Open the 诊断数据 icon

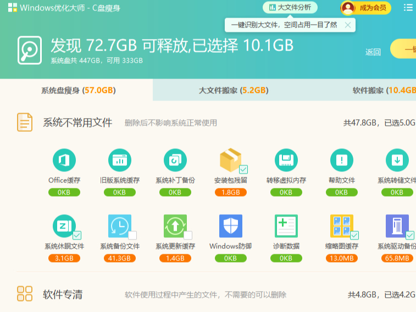coord(286,226)
